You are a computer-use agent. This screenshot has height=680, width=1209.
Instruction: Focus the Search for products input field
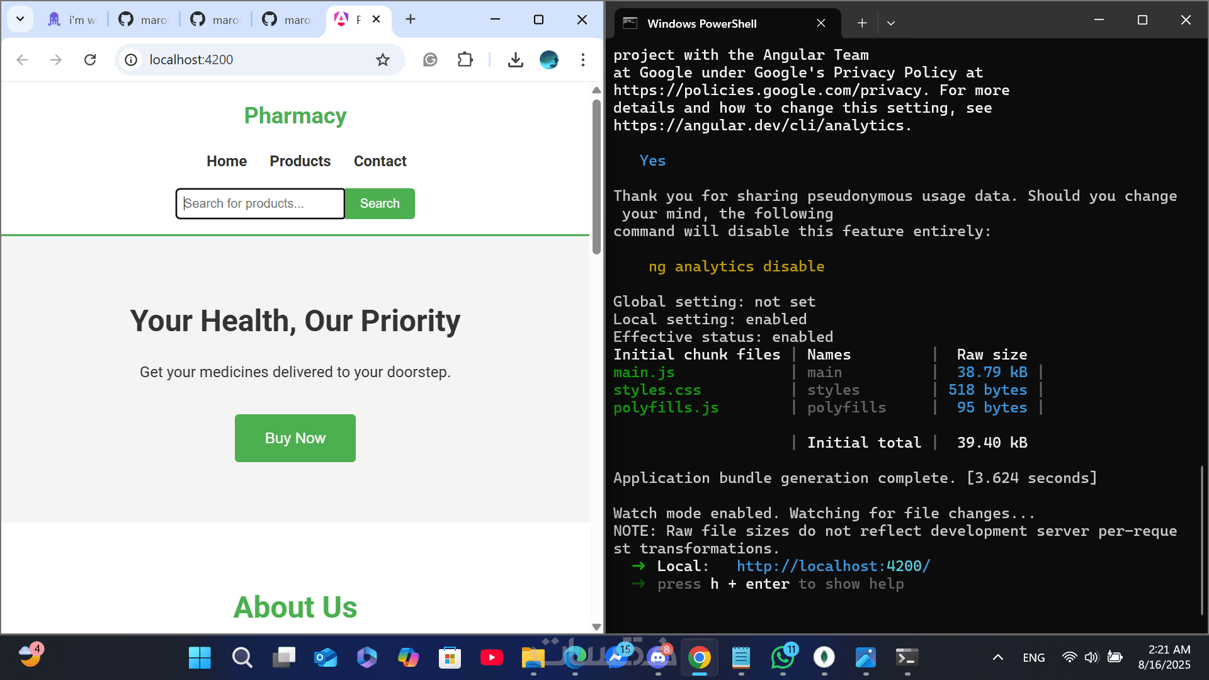pos(259,203)
